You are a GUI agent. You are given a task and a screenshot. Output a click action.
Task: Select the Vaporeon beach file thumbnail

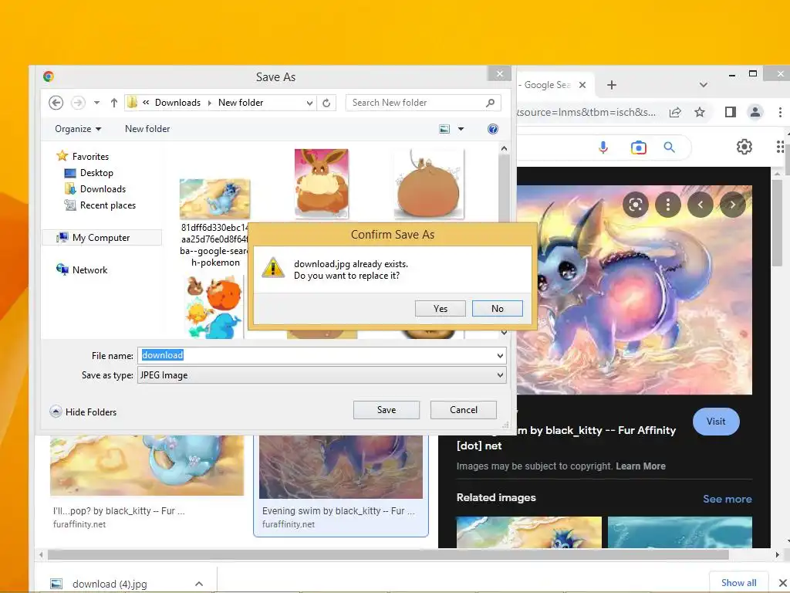214,198
